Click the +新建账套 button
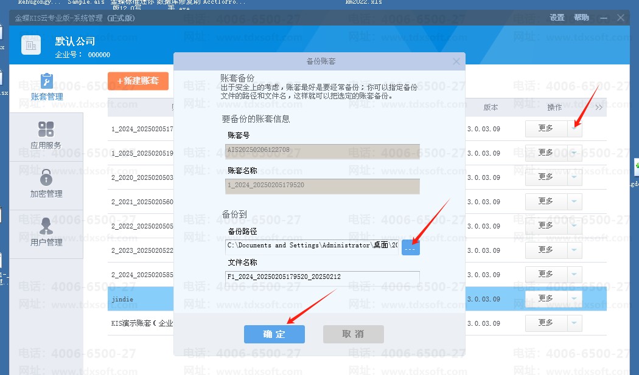This screenshot has width=639, height=375. click(x=138, y=81)
